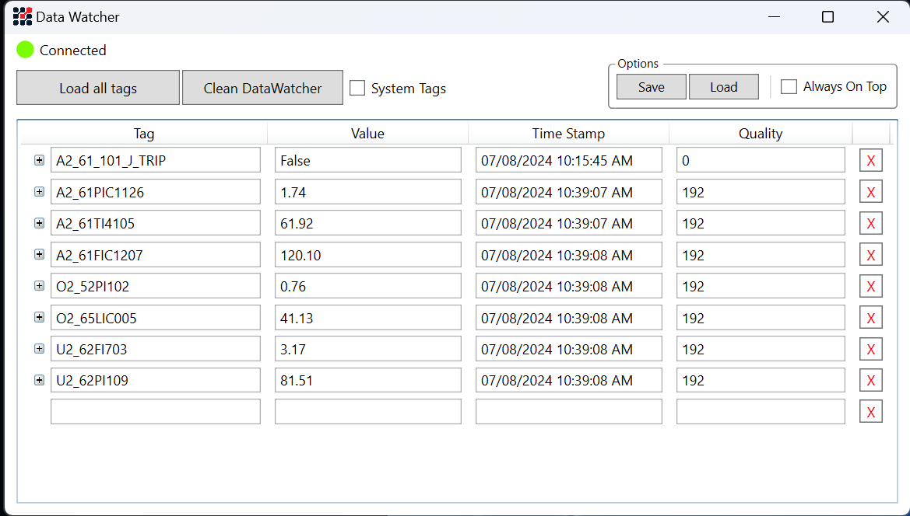Remove tag A2_61FIC1207 via its X icon
Screen dimensions: 910x516
point(870,255)
